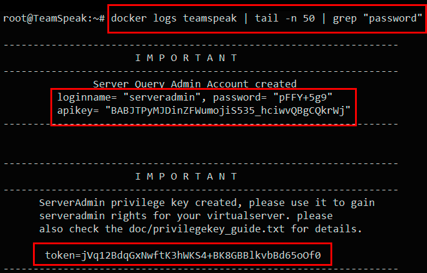Screen dimensions: 427x273
Task: Click the "token=" label
Action: (x=62, y=256)
